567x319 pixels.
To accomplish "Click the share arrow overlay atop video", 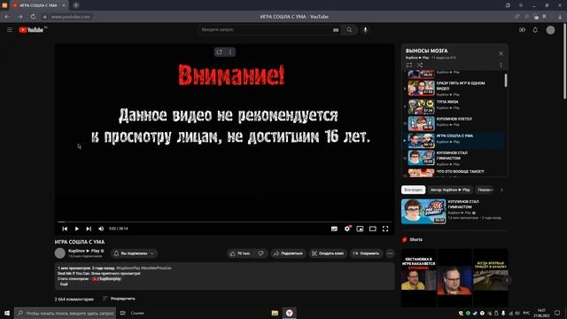I will click(220, 52).
